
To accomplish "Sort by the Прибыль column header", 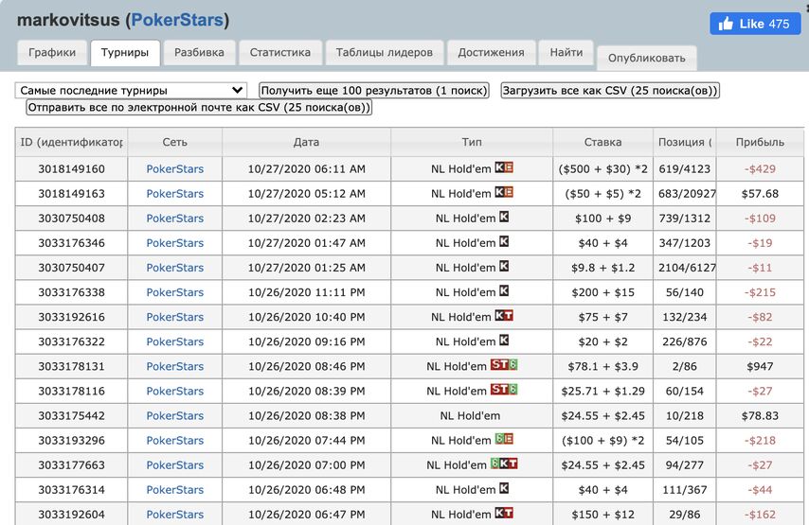I will (x=760, y=142).
